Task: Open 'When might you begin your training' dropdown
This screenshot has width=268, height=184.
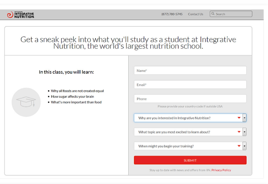Action: pos(190,146)
